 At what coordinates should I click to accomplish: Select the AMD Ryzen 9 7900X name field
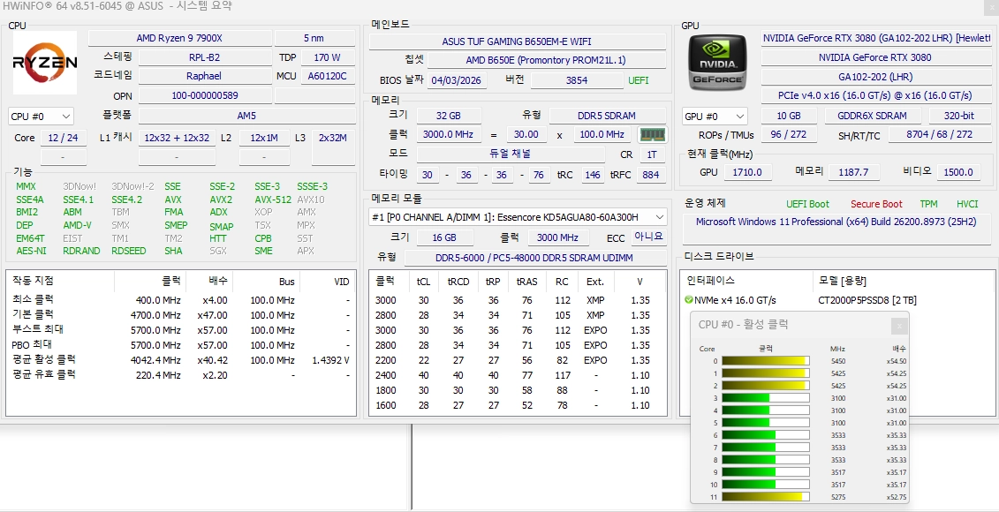click(x=179, y=38)
